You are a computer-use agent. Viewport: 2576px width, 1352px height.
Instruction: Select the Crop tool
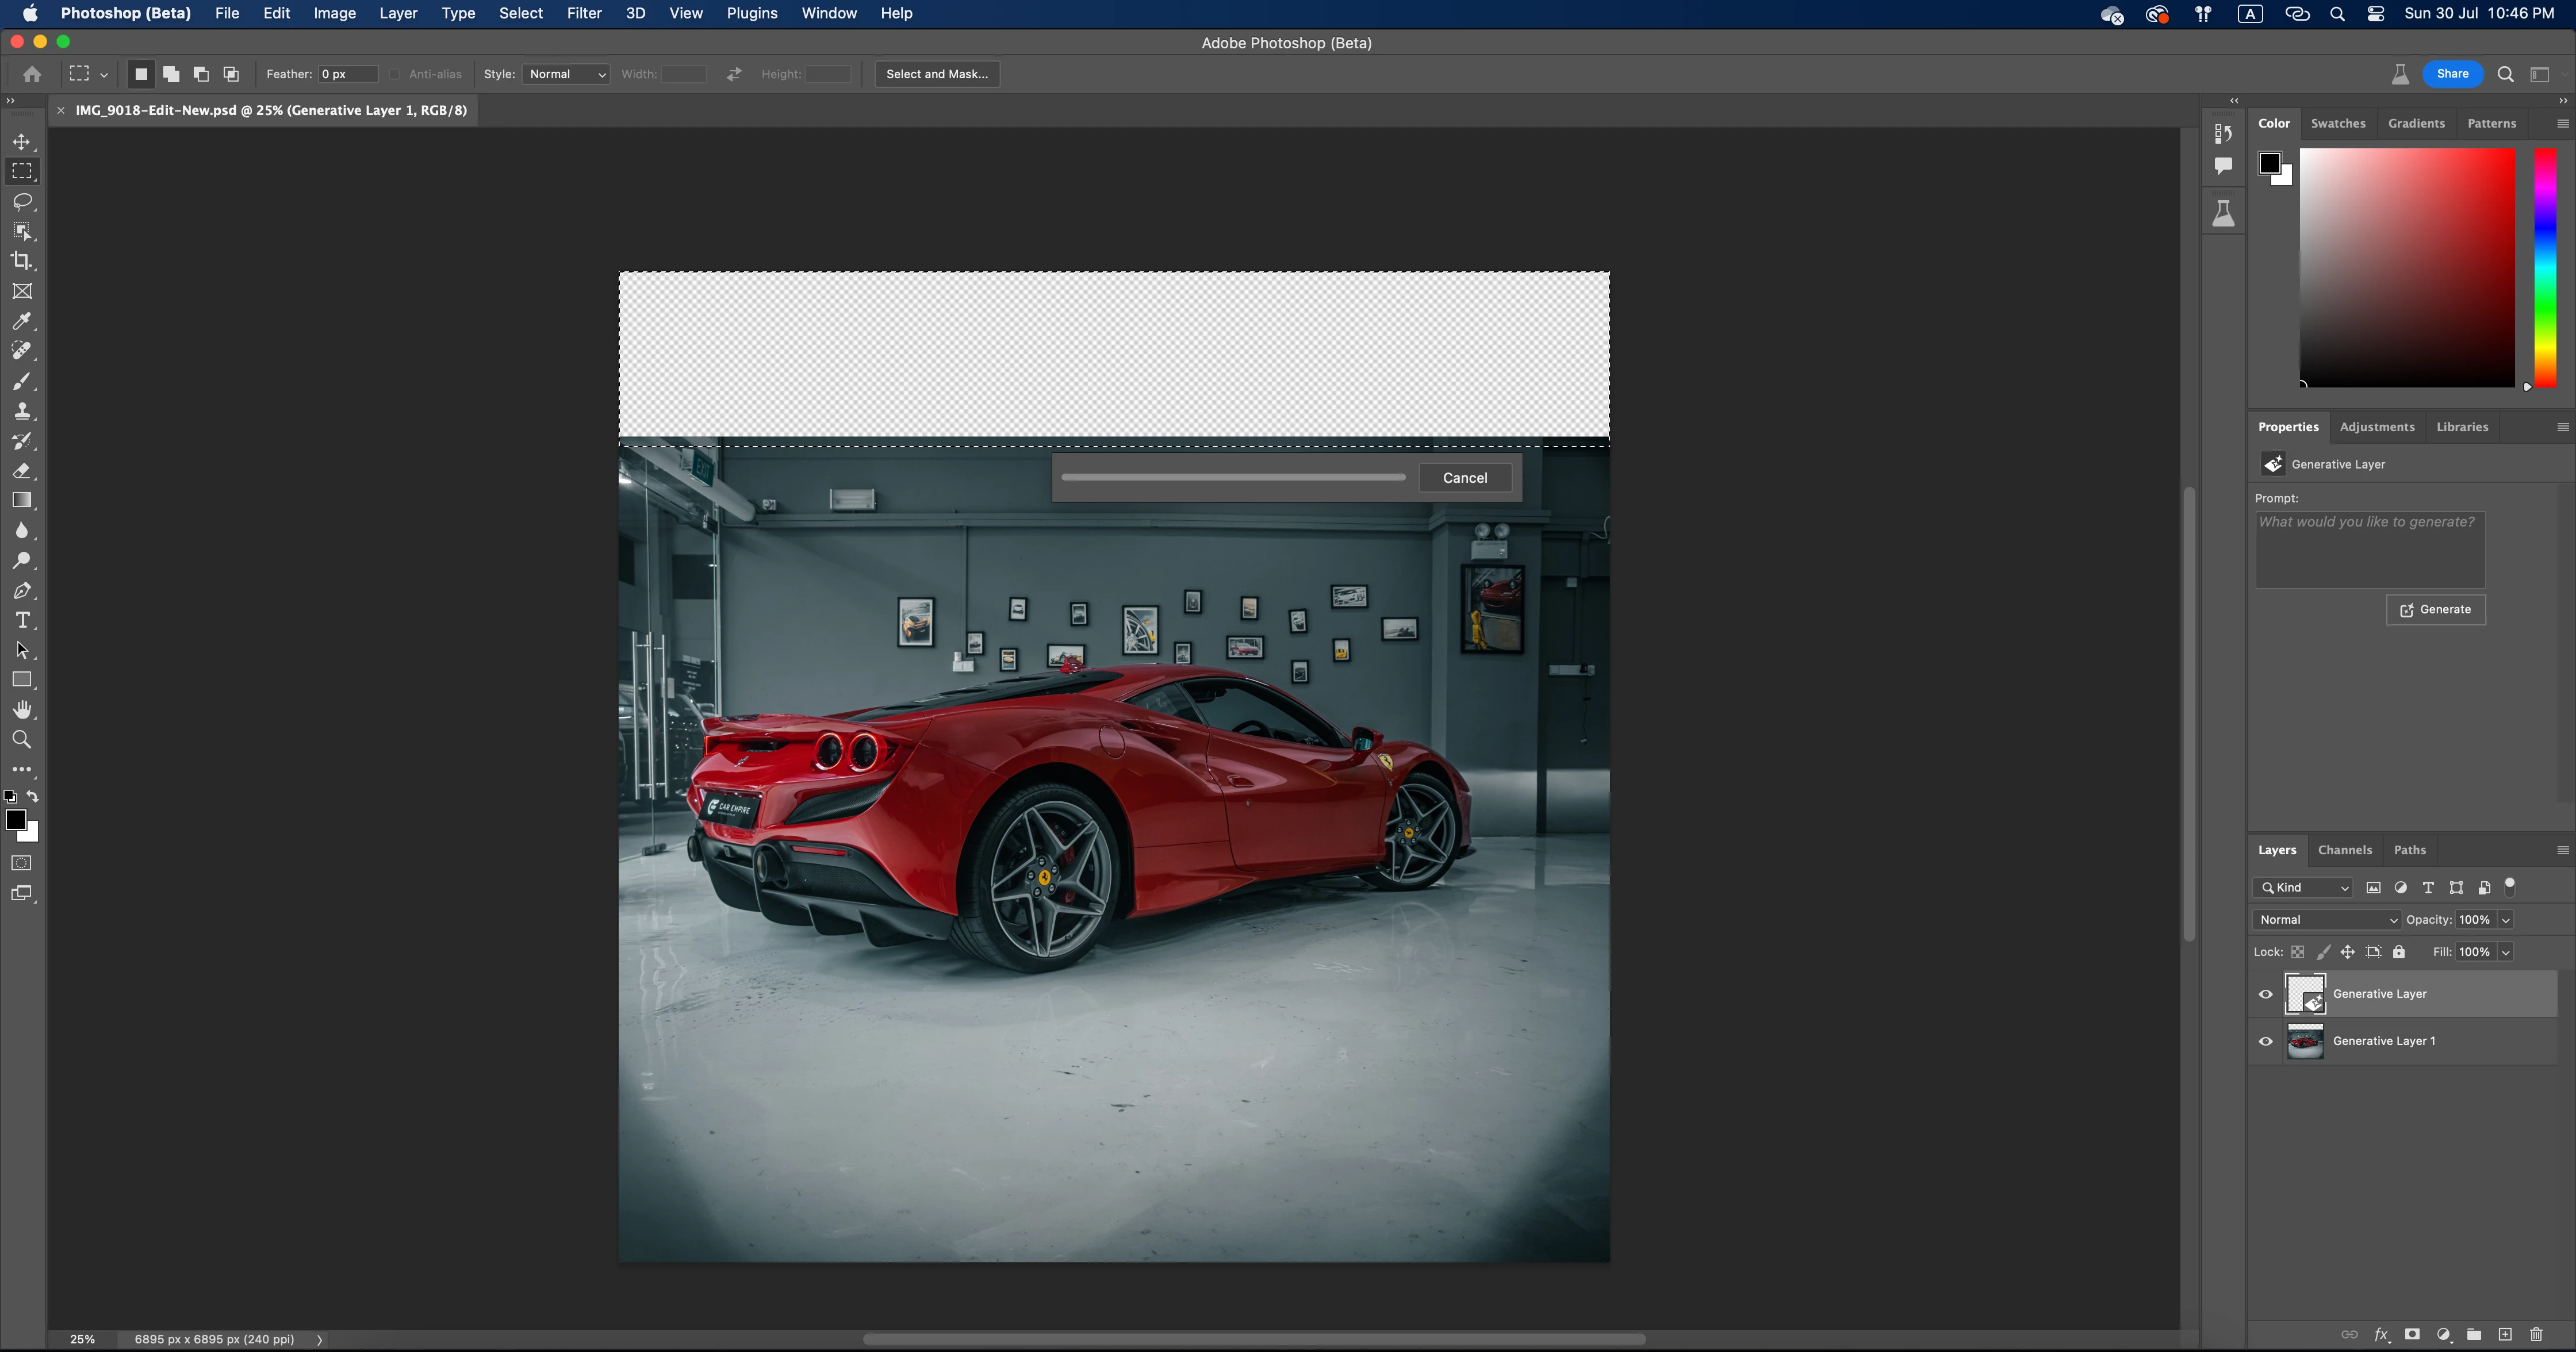(22, 261)
